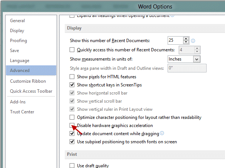The height and width of the screenshot is (168, 225).
Task: Check Disable hardware graphics acceleration
Action: (72, 125)
